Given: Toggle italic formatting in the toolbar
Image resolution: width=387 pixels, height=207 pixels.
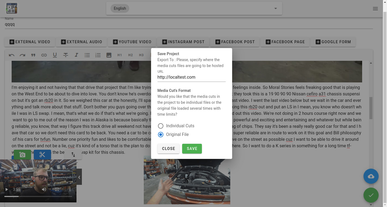Looking at the screenshot, I should click(x=76, y=55).
